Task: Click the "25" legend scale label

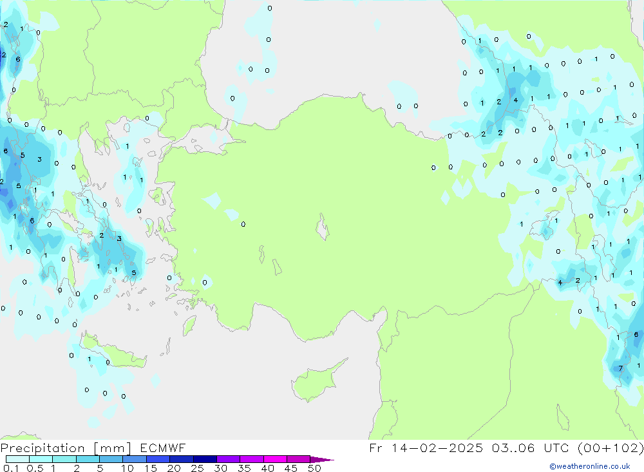Action: (198, 468)
